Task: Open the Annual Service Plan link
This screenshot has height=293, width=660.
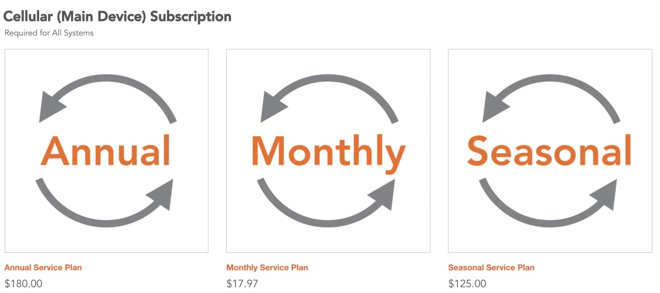Action: (43, 267)
